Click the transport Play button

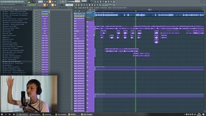coord(32,2)
